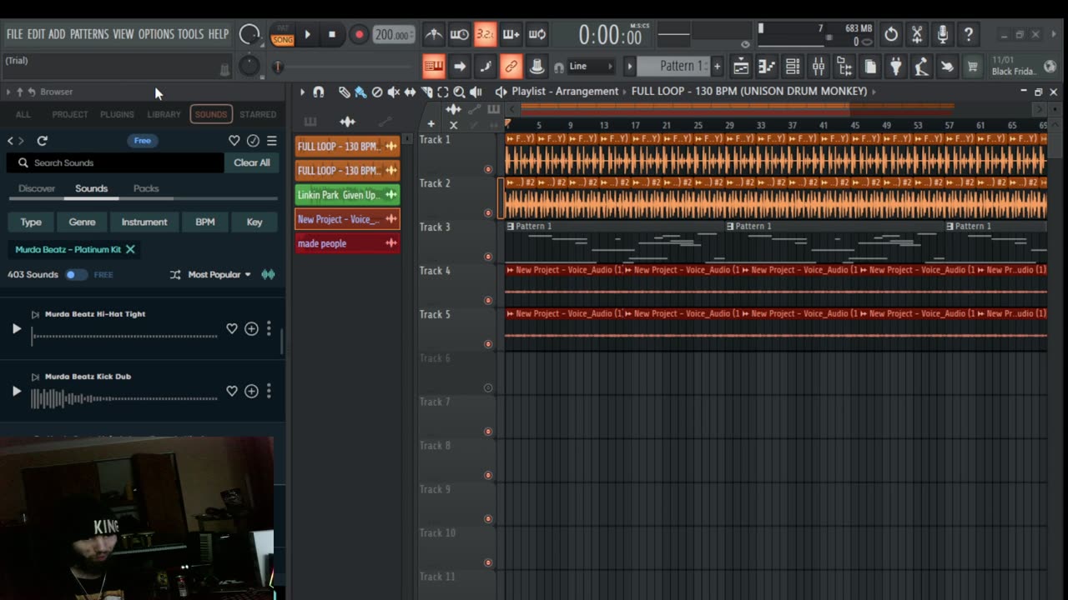Image resolution: width=1068 pixels, height=600 pixels.
Task: Click the record button in transport
Action: click(x=359, y=34)
